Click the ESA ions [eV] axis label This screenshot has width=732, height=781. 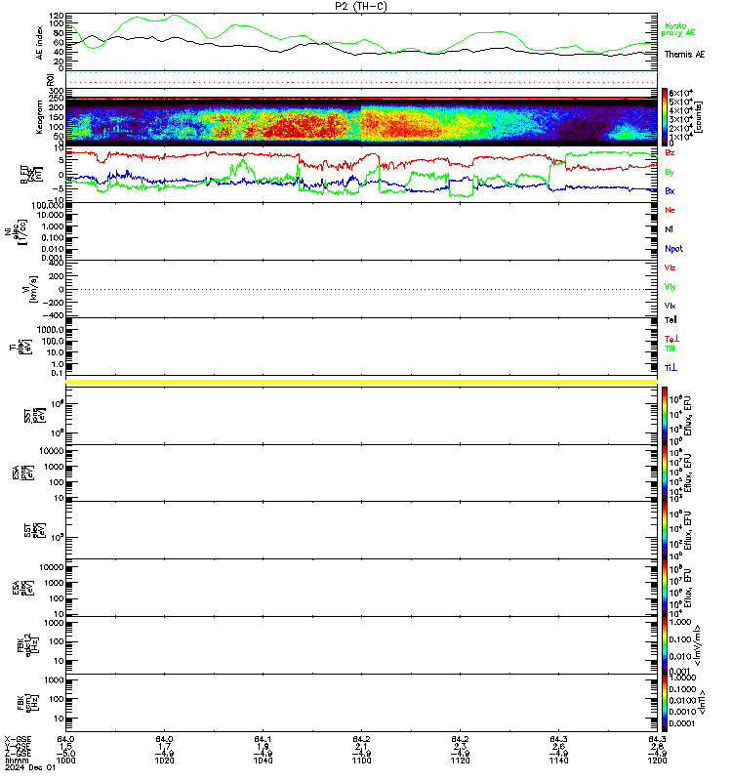(x=22, y=473)
